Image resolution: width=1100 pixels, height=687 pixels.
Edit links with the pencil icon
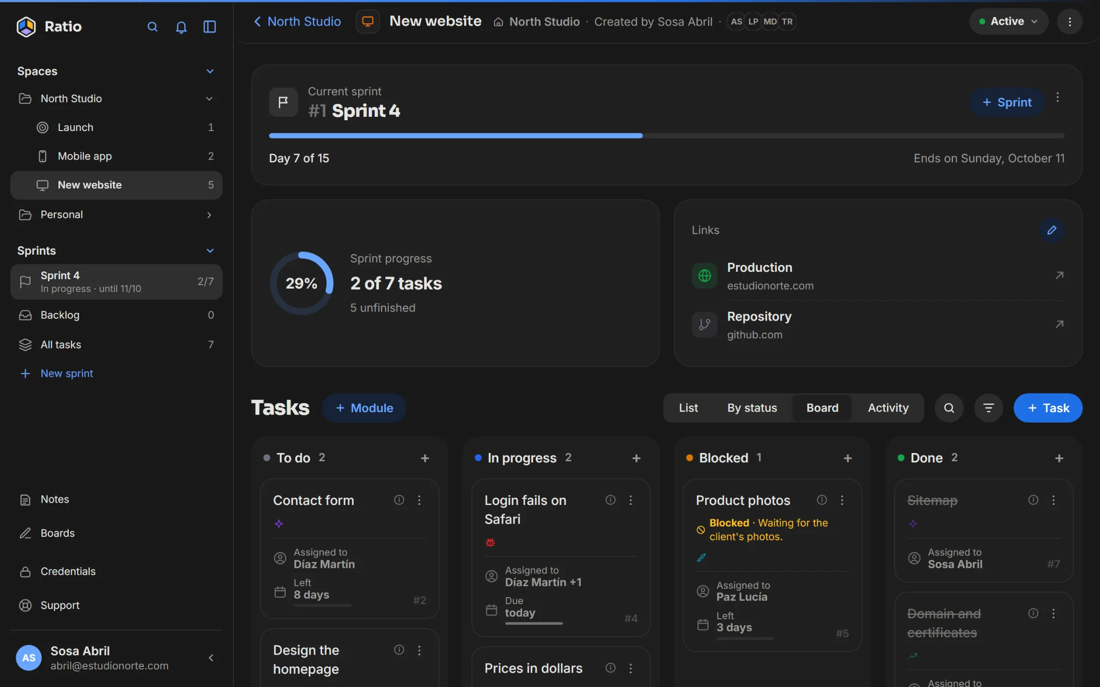pos(1052,230)
